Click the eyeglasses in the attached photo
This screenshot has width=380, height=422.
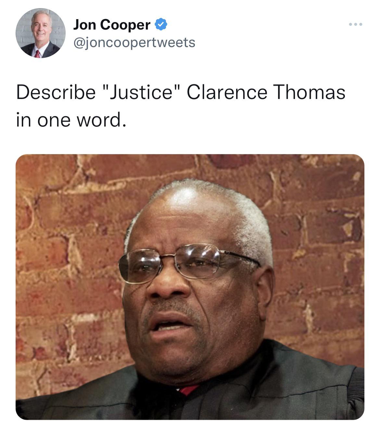tap(188, 263)
